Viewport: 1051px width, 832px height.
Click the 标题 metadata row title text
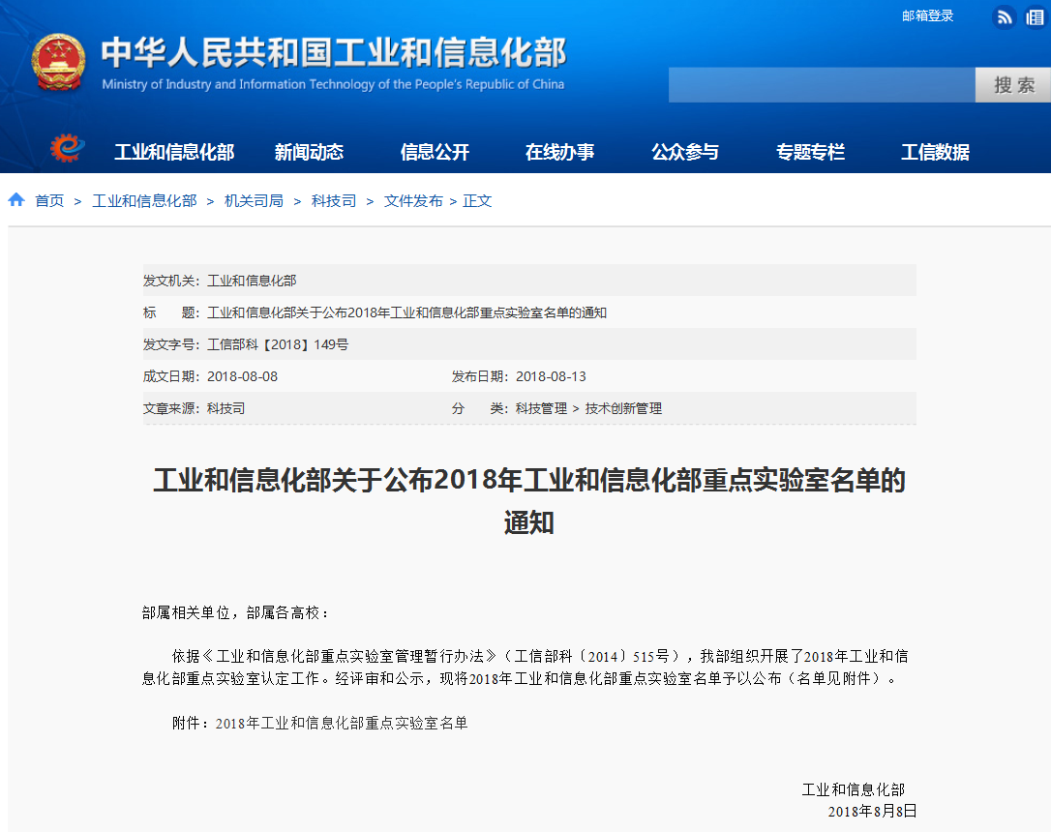[406, 312]
